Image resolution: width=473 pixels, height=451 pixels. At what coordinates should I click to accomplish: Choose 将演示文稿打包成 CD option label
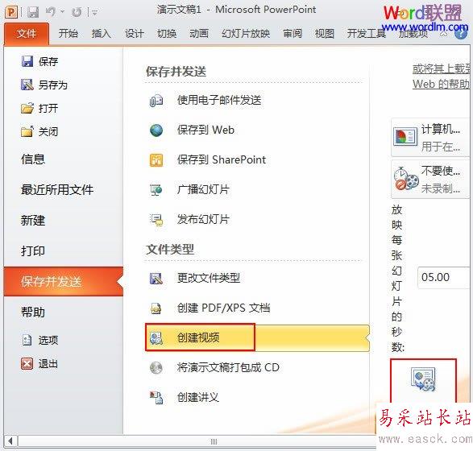coord(228,367)
